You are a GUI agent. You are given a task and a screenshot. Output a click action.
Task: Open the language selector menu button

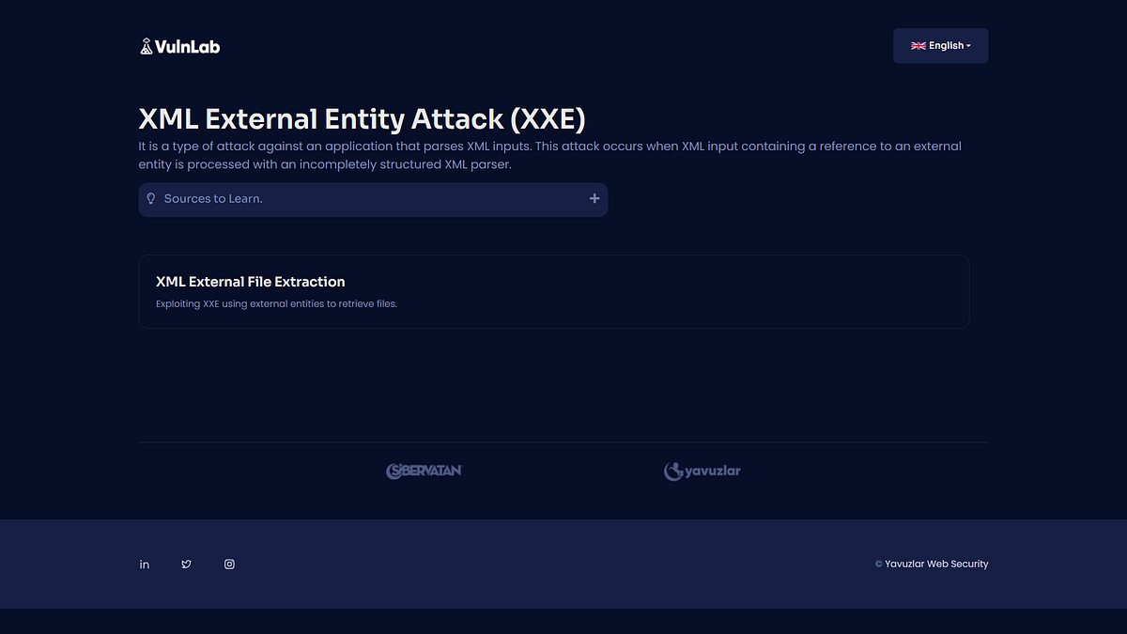940,45
